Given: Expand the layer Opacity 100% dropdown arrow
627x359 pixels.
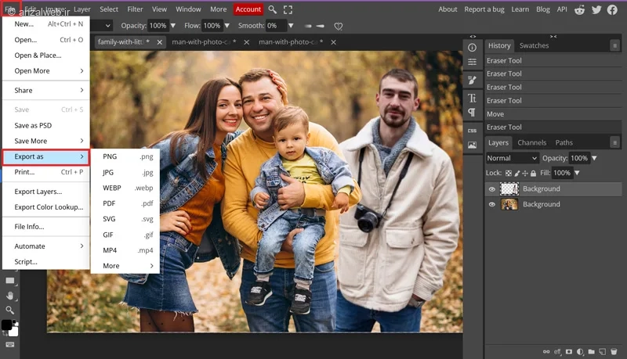Looking at the screenshot, I should click(594, 158).
